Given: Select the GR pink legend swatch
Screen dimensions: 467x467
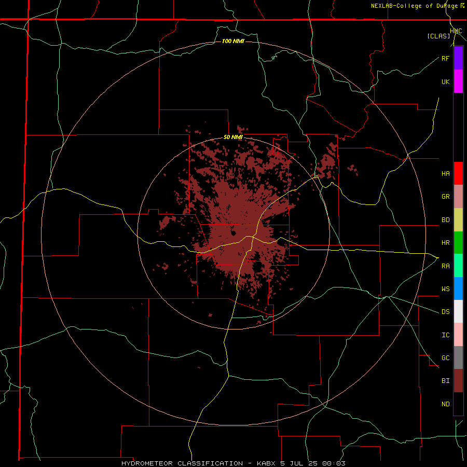Looking at the screenshot, I should coord(458,197).
